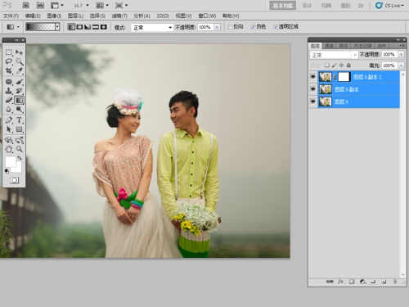Select the Dodge tool
409x307 pixels.
(x=19, y=109)
